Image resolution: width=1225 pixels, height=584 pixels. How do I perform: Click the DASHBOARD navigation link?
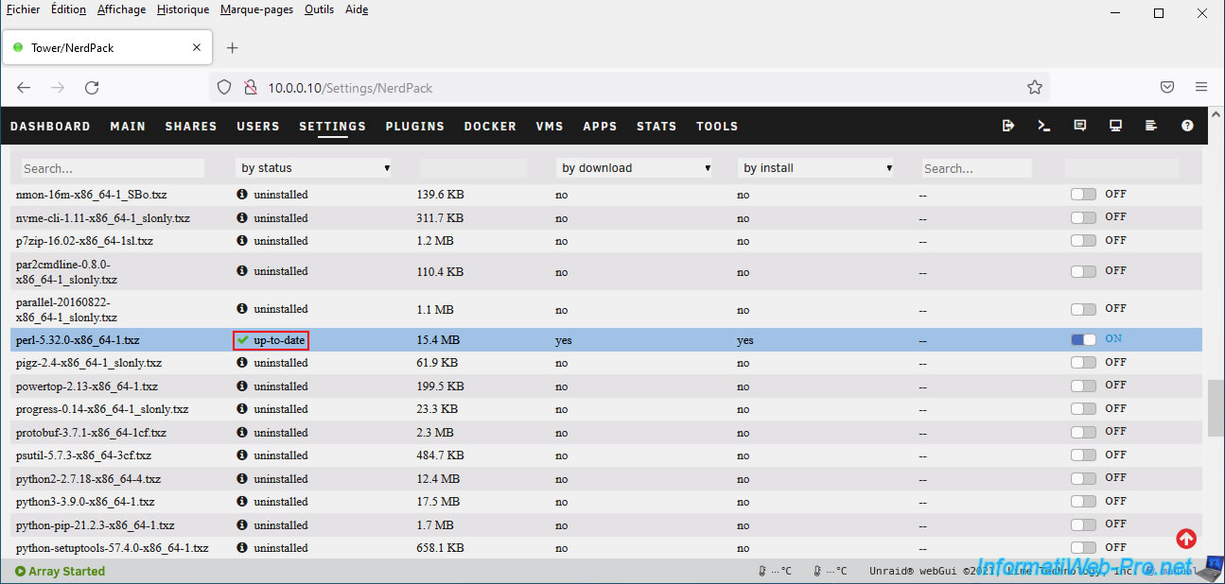click(x=50, y=126)
